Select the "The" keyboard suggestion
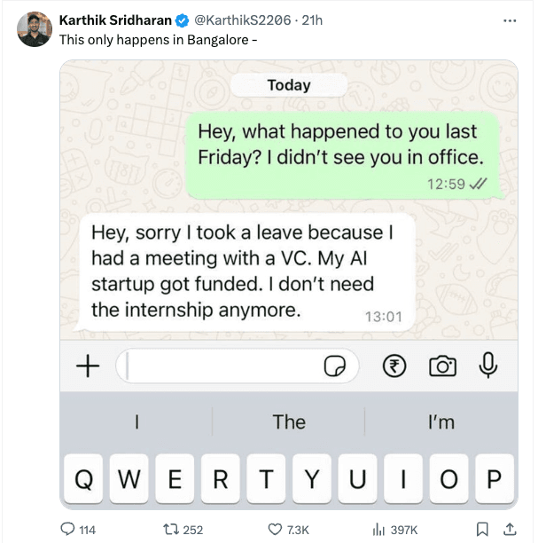538x543 pixels. point(289,422)
